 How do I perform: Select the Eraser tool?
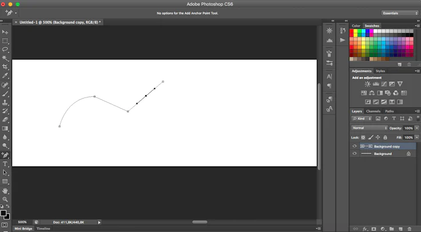click(x=5, y=120)
